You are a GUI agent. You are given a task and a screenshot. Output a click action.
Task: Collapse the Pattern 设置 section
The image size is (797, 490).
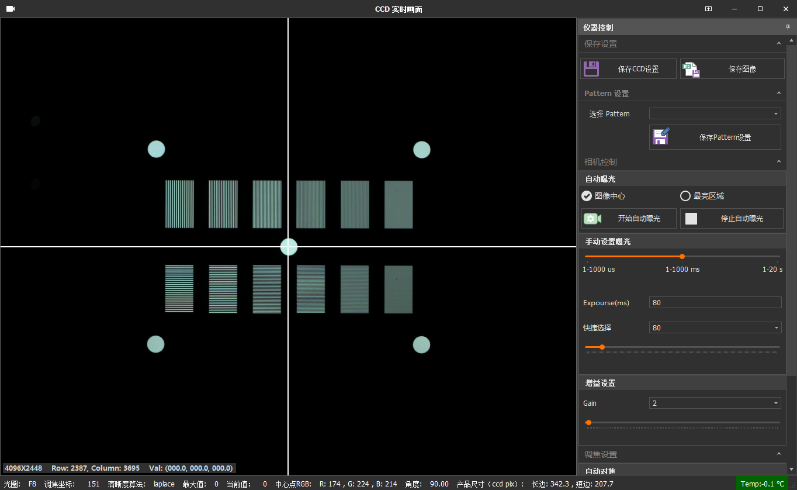[778, 93]
